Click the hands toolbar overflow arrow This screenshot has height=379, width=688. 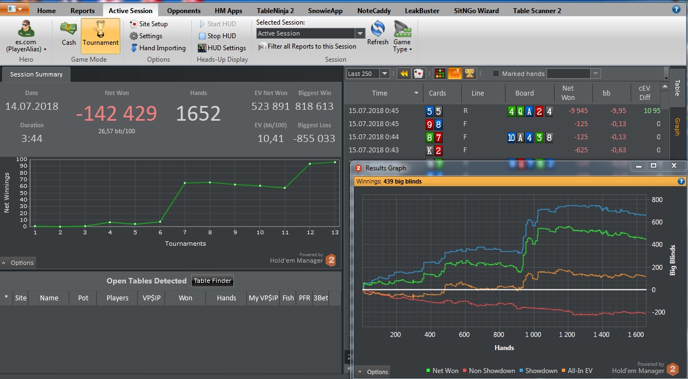click(666, 74)
